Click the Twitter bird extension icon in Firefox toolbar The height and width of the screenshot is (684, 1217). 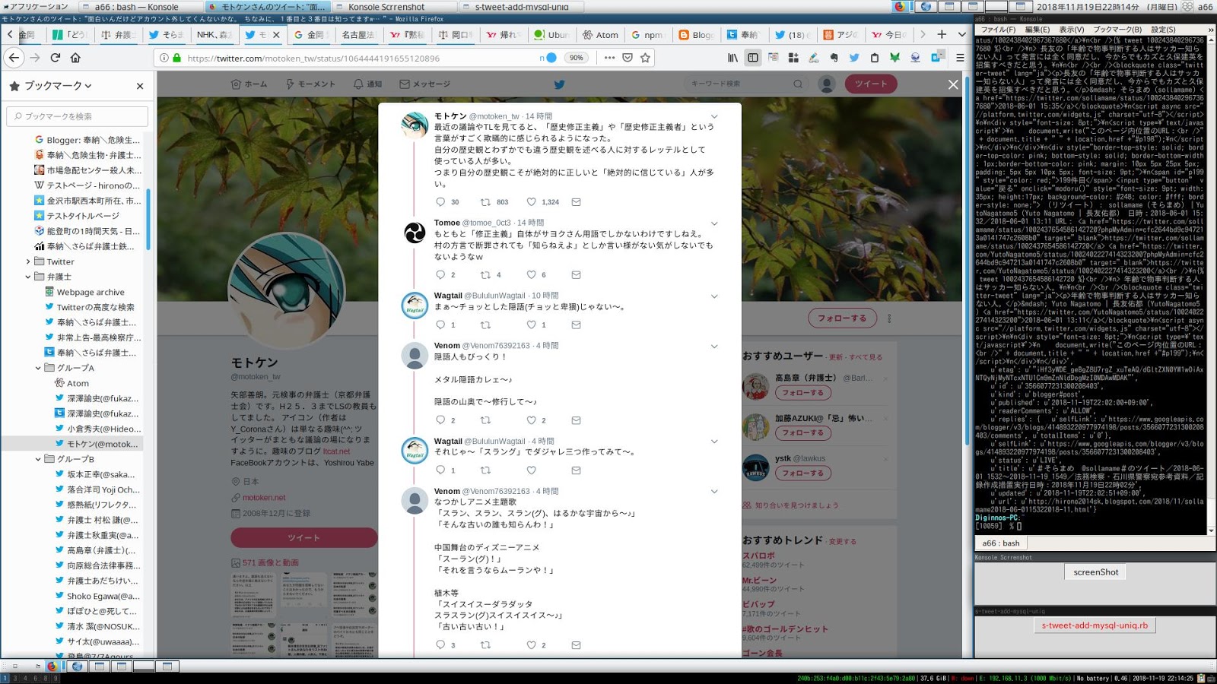click(854, 58)
